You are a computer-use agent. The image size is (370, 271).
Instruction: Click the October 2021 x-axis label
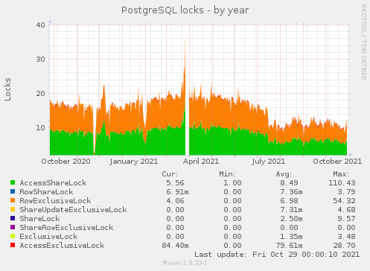337,162
